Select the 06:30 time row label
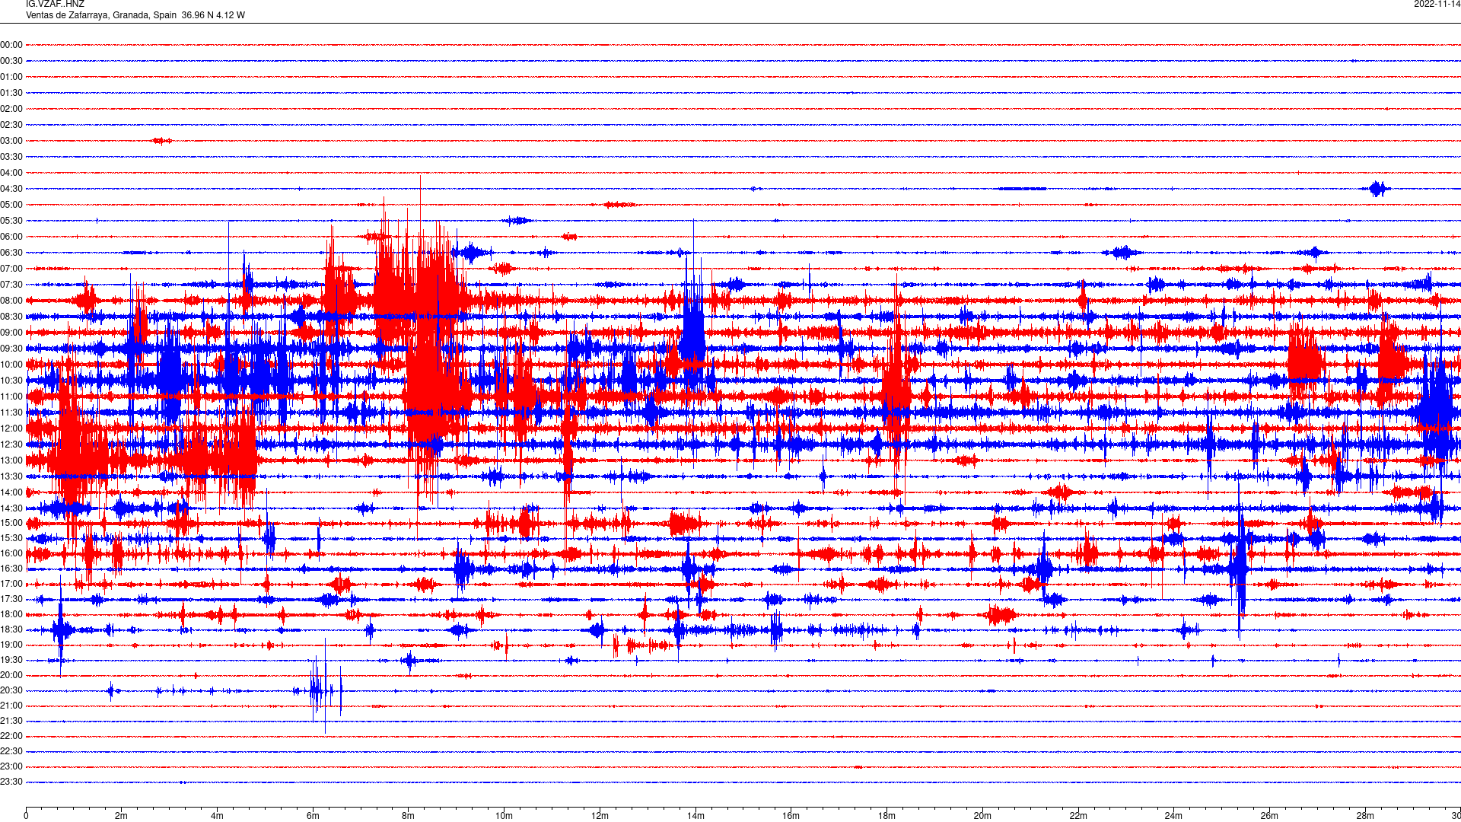 click(x=11, y=253)
